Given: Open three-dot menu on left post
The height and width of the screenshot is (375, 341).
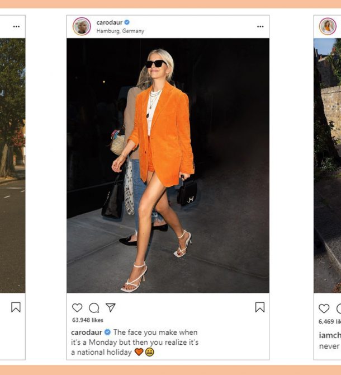Looking at the screenshot, I should point(16,26).
